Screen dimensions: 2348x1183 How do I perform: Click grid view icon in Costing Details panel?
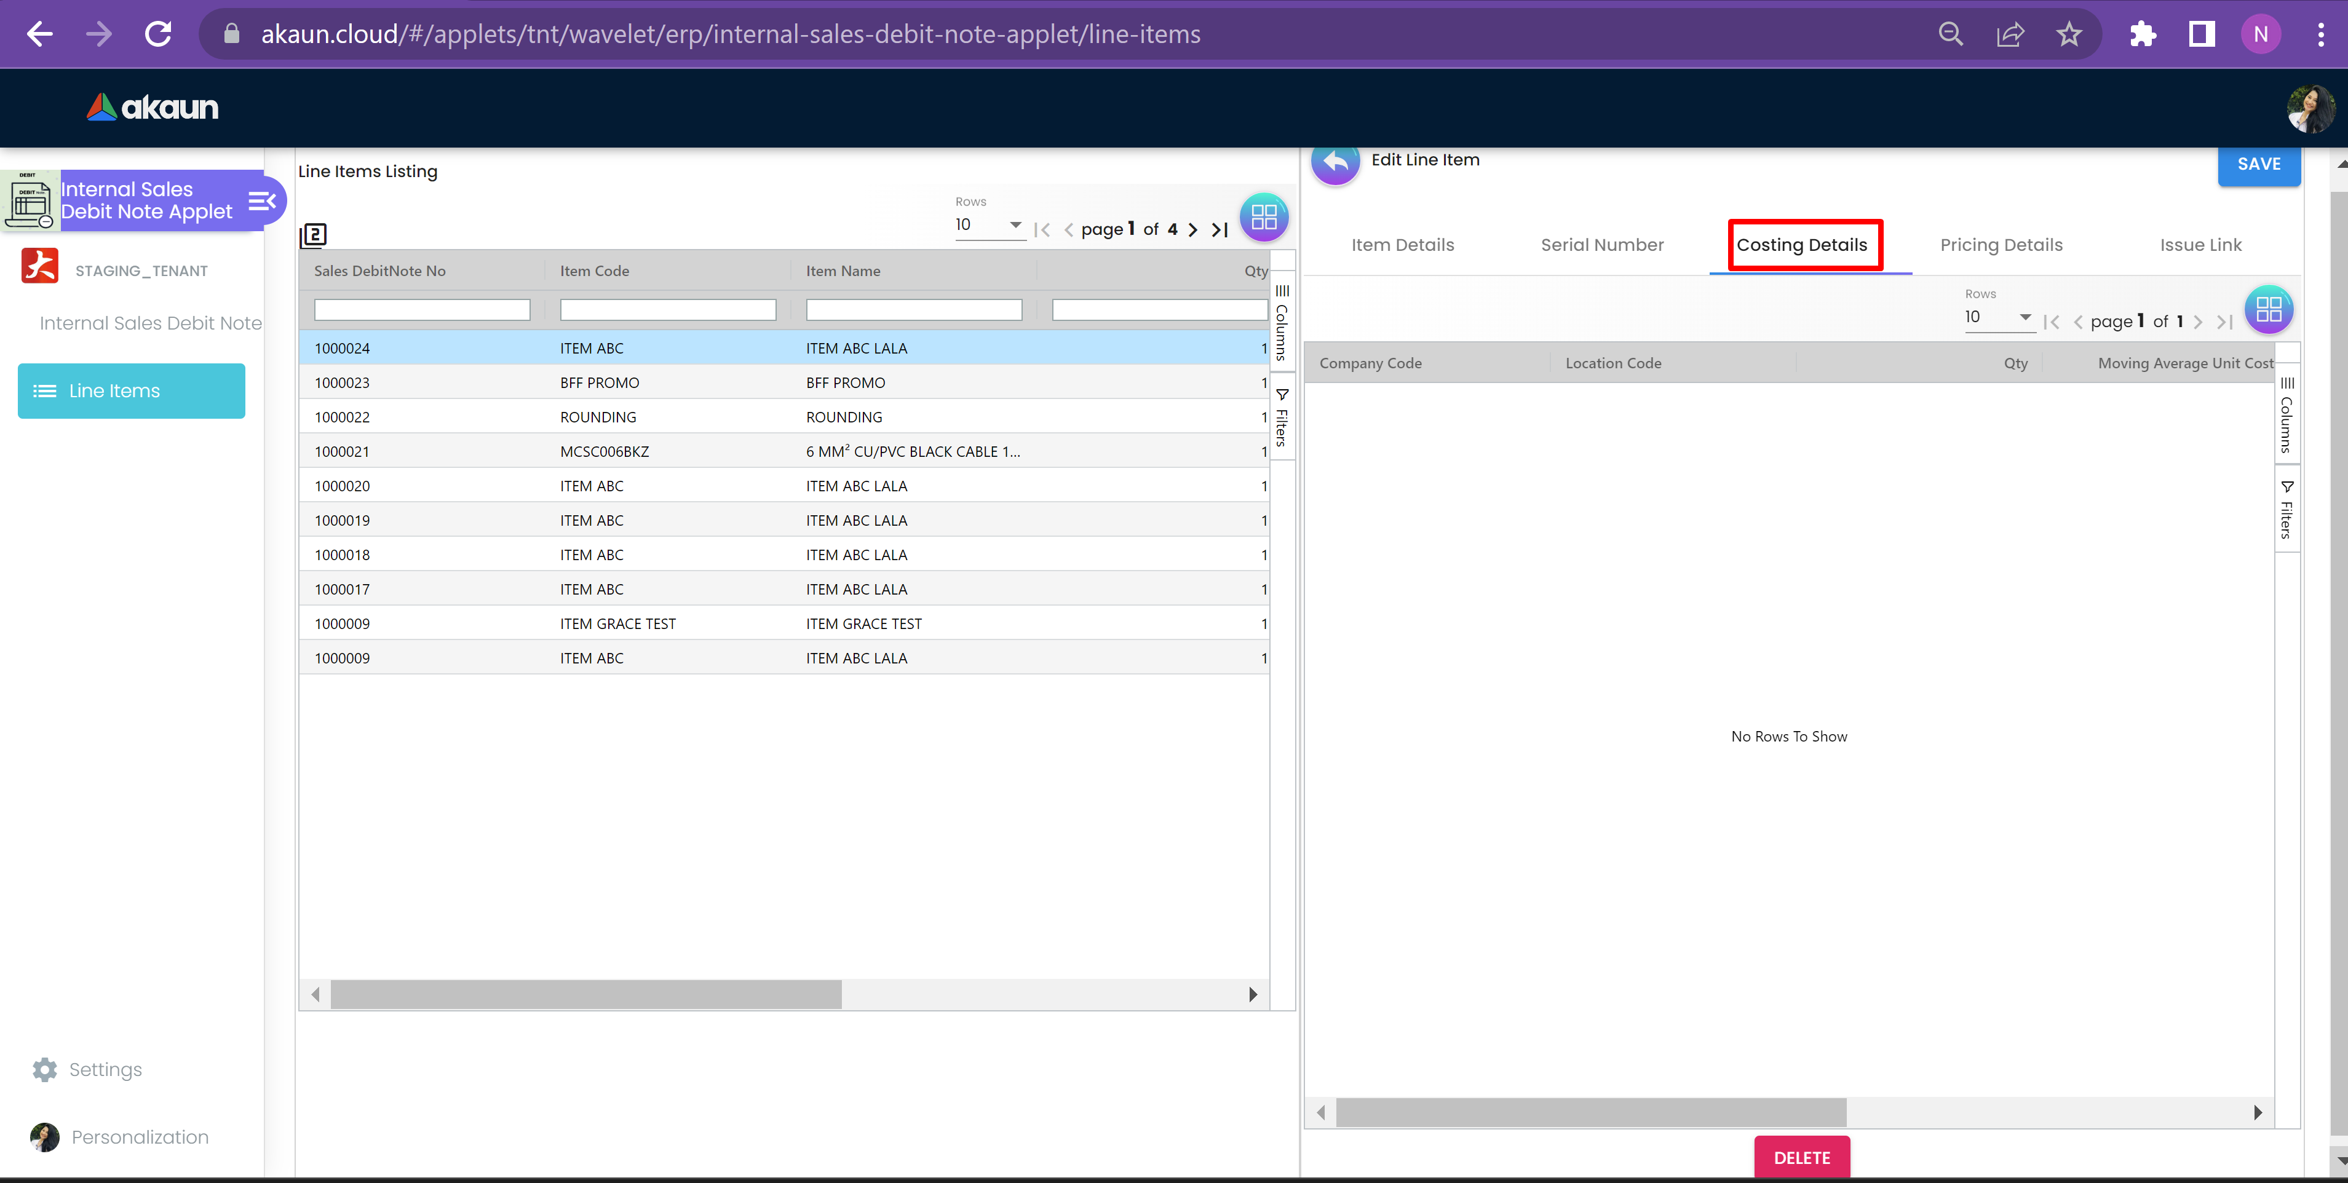[x=2268, y=309]
